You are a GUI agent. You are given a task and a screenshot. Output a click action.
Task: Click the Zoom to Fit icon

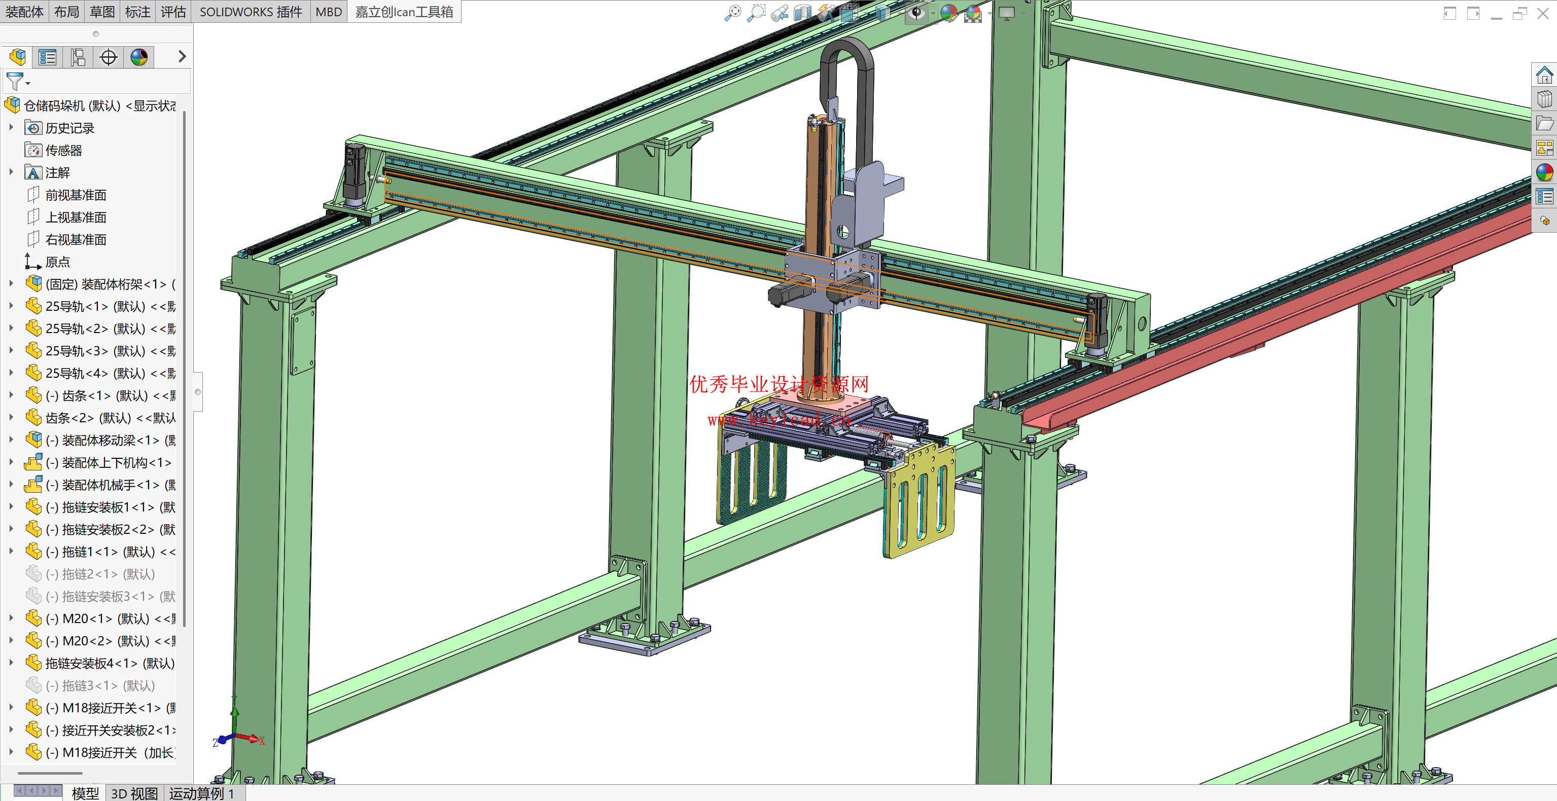coord(732,13)
